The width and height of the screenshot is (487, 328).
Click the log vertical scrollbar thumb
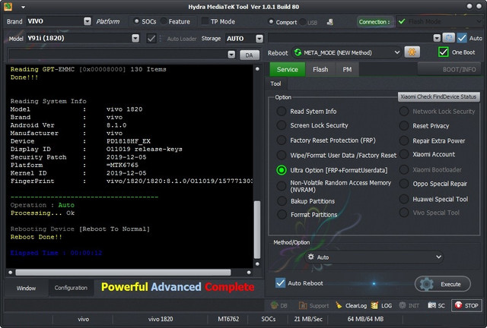[257, 229]
